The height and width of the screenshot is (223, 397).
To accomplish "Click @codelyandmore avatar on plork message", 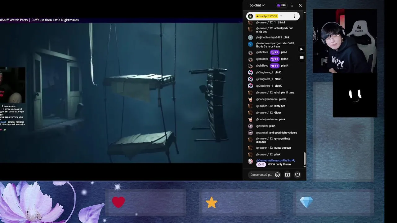I will [250, 120].
